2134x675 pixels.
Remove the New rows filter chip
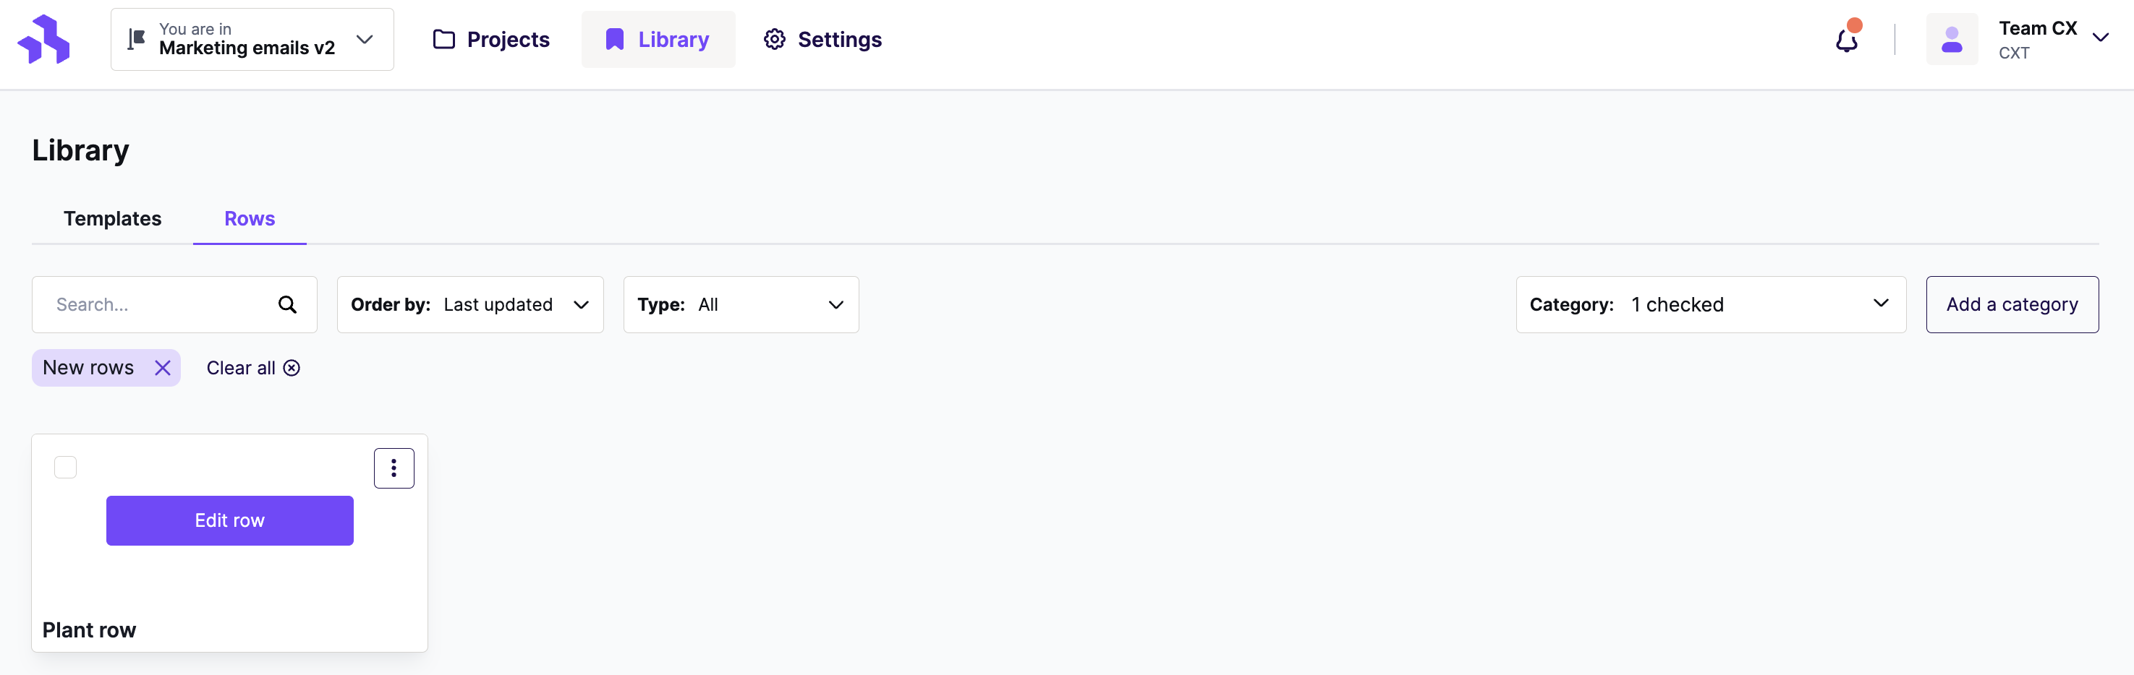click(162, 368)
